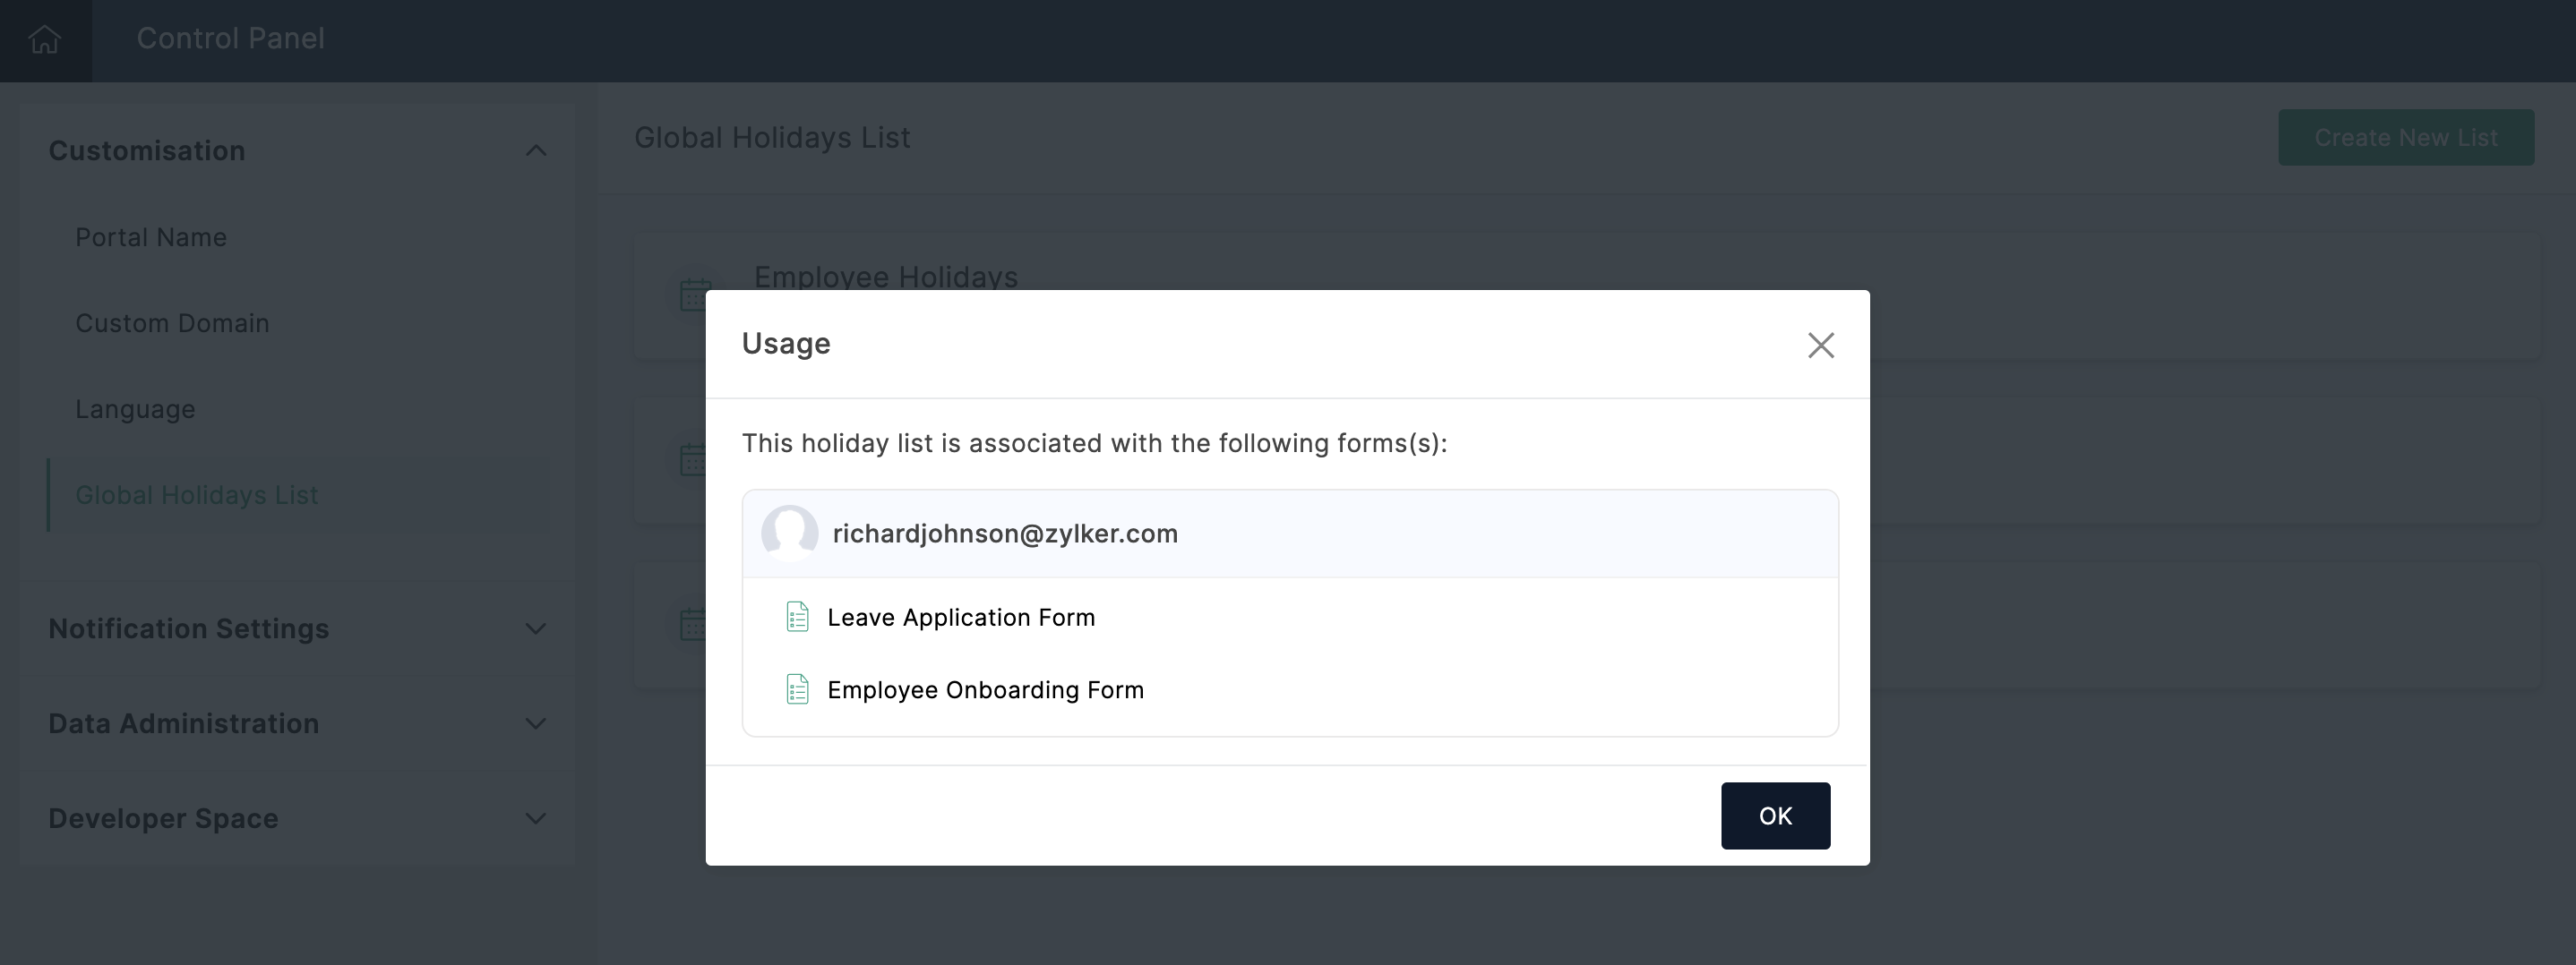This screenshot has height=965, width=2576.
Task: Expand the Data Administration chevron
Action: pyautogui.click(x=536, y=723)
